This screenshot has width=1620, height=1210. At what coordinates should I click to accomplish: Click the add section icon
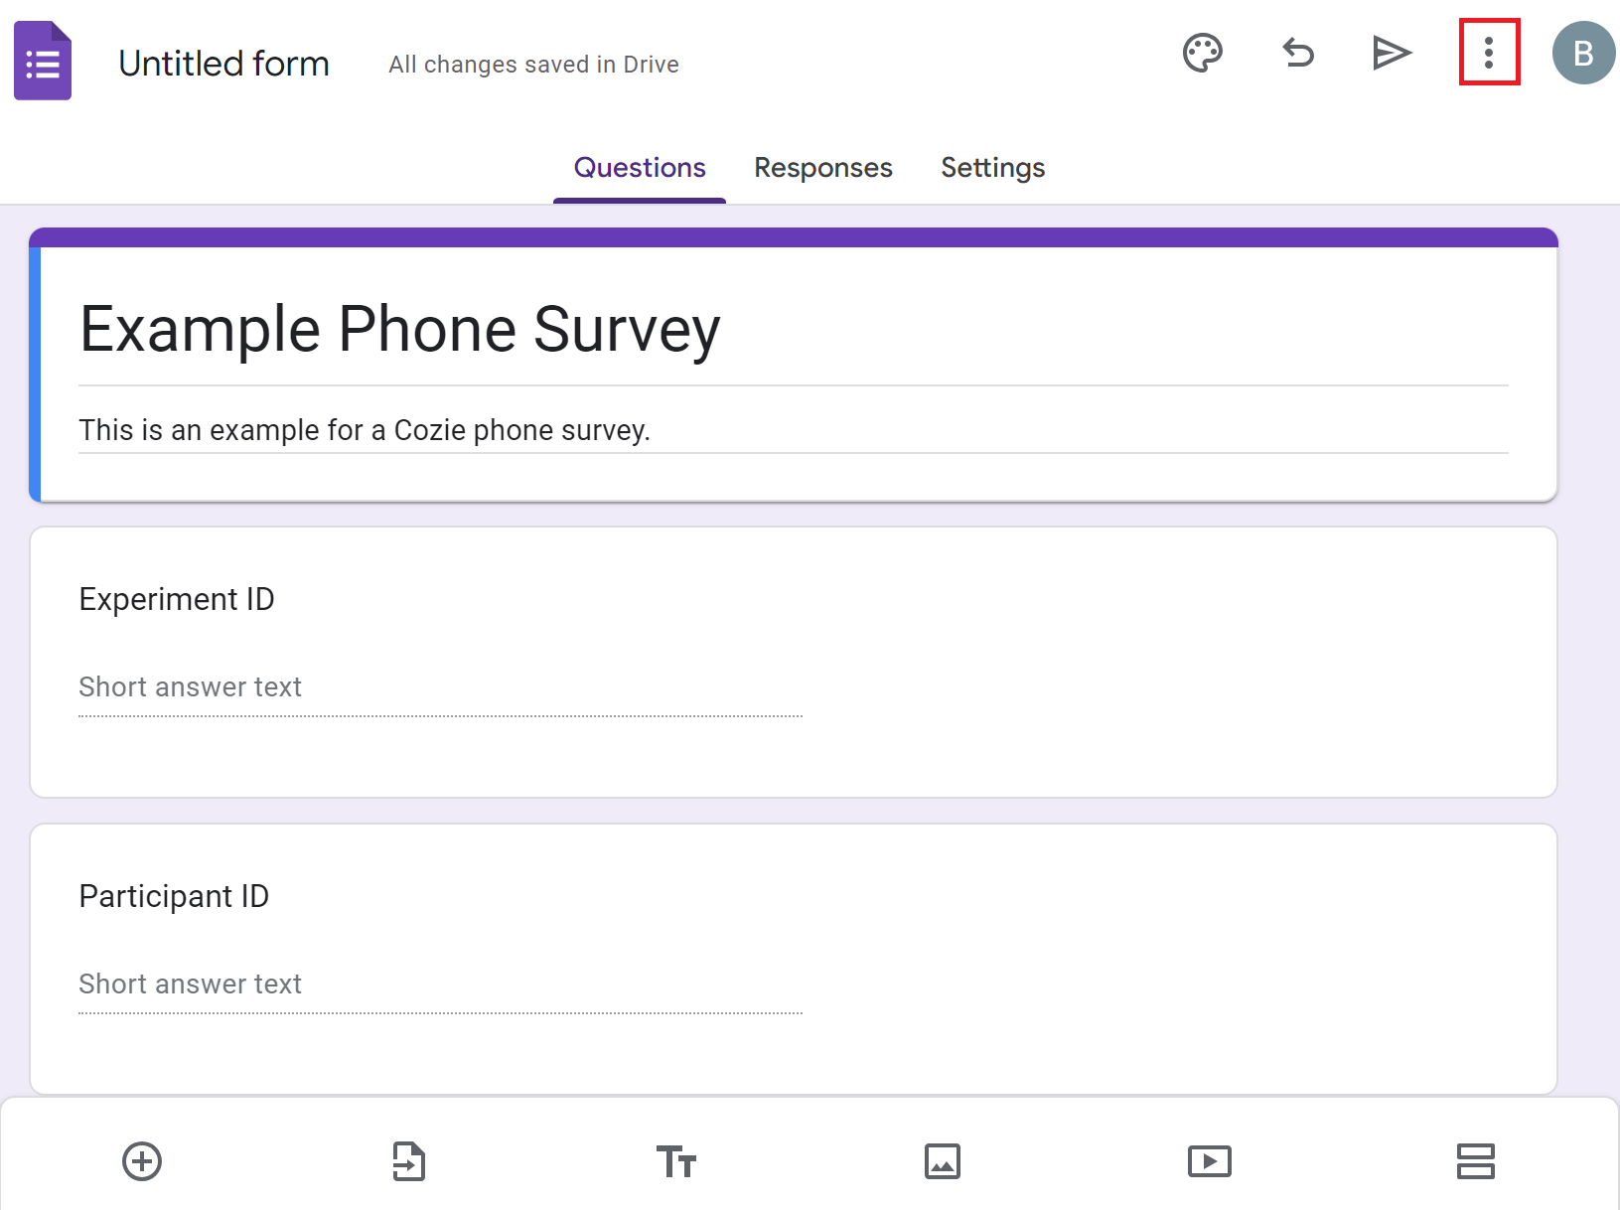(x=1475, y=1161)
